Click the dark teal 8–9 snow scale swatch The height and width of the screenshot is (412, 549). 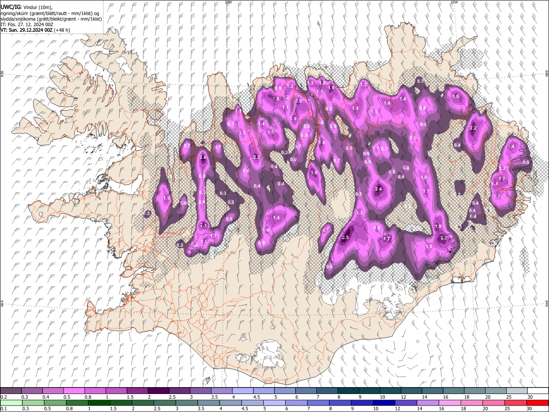(x=348, y=391)
